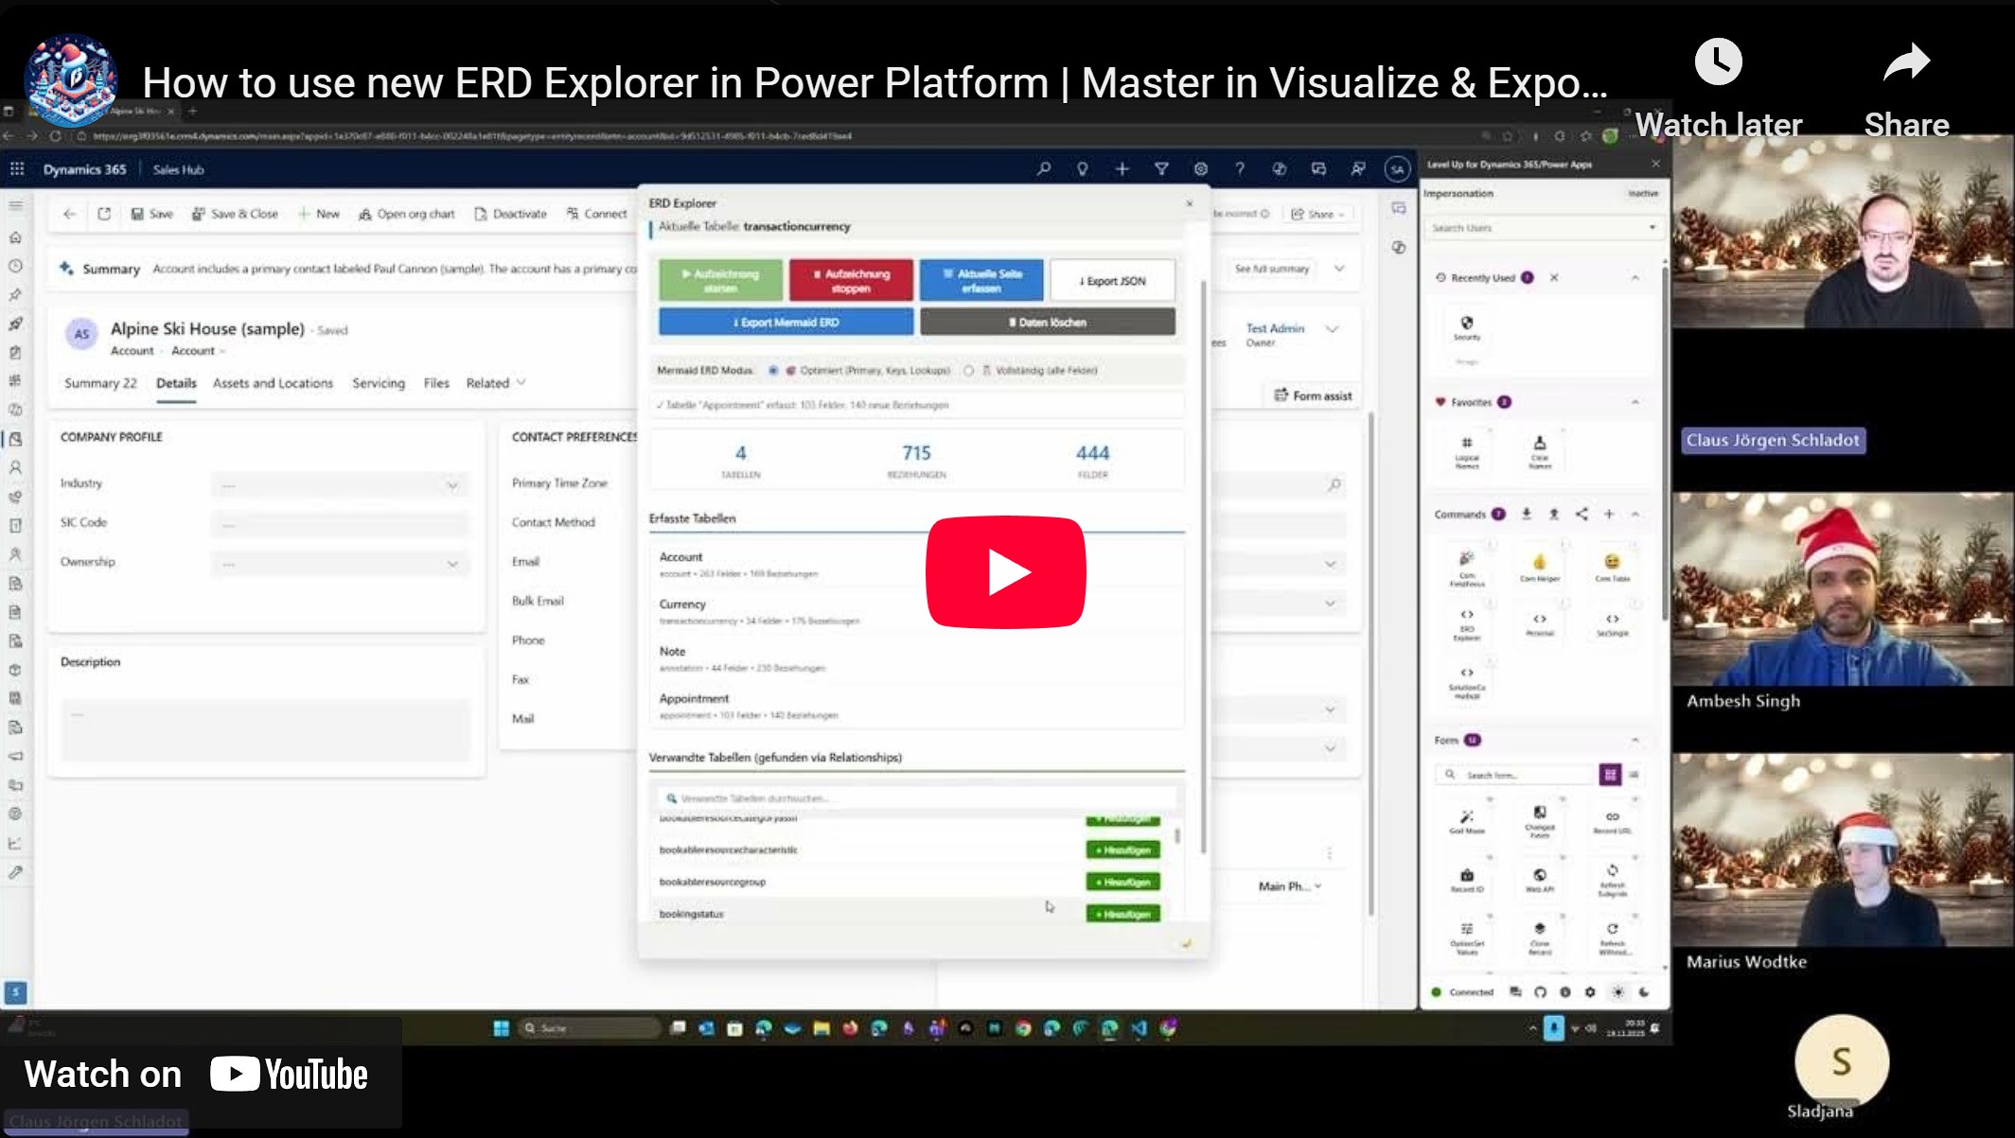Open the Dynamics 365 app launcher waffle
The width and height of the screenshot is (2015, 1138).
[x=17, y=169]
